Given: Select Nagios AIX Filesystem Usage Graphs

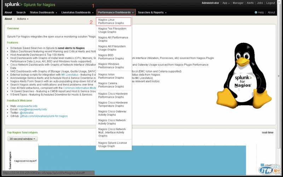Looking at the screenshot, I should [x=114, y=48].
